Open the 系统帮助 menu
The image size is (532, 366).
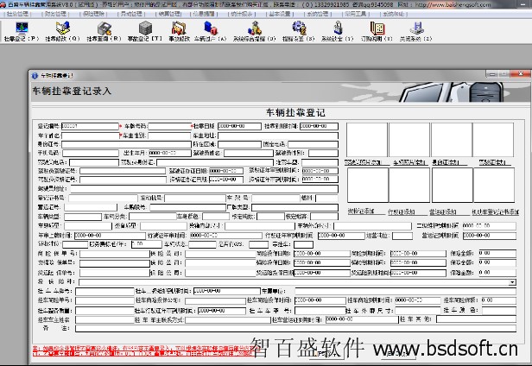coord(394,14)
